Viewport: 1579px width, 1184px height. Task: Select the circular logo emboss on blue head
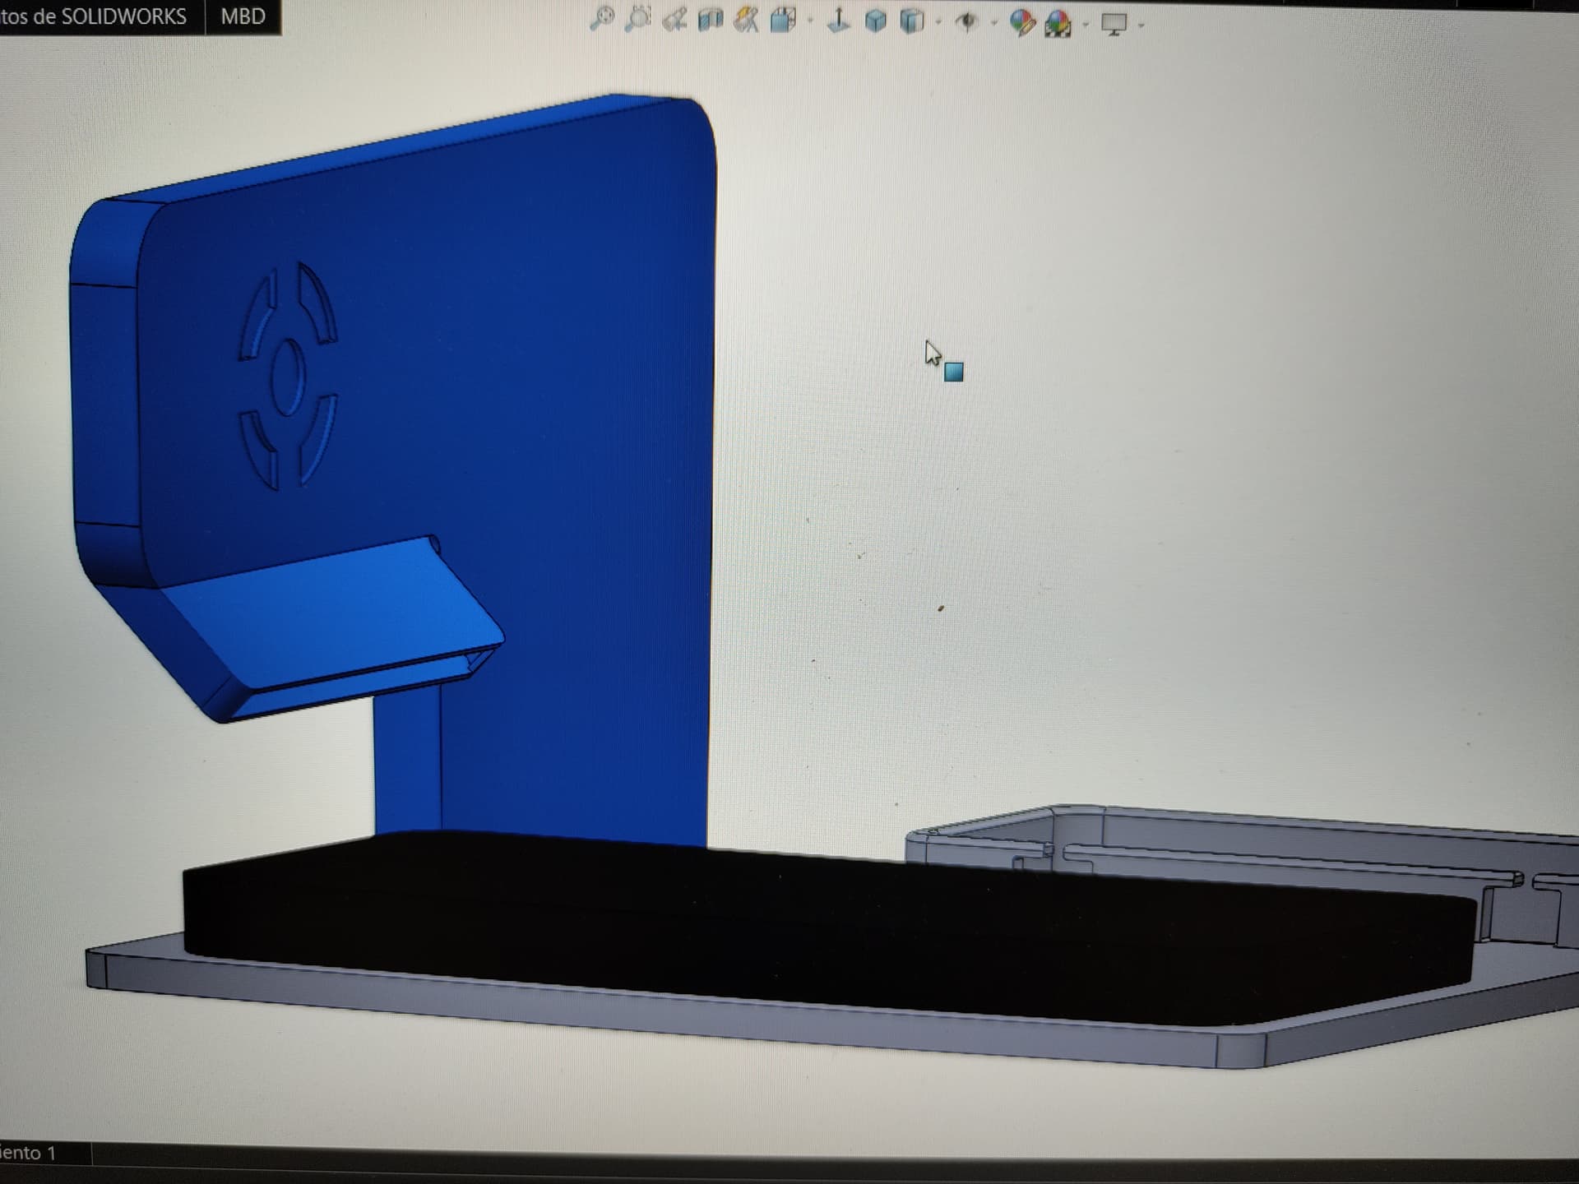click(x=288, y=376)
